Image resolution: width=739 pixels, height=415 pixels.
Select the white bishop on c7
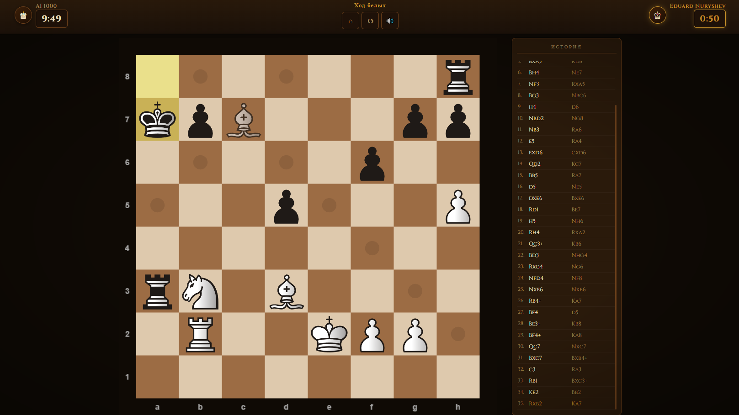coord(244,120)
